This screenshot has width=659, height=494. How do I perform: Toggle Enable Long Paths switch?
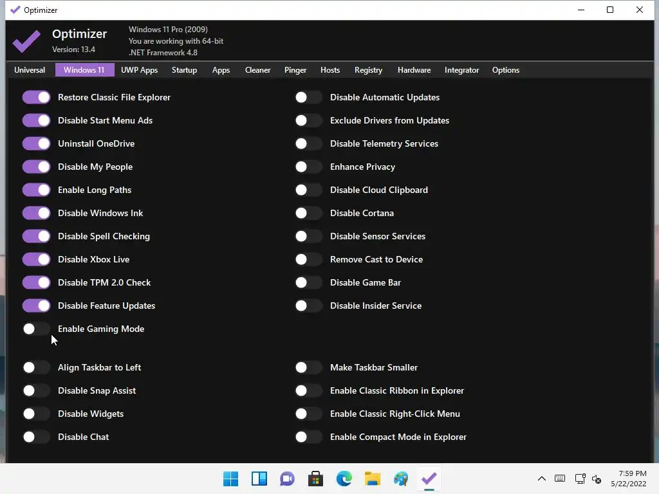[x=37, y=190]
